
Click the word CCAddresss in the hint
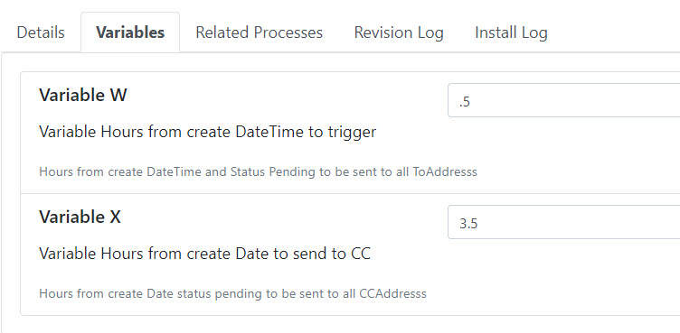tap(393, 293)
